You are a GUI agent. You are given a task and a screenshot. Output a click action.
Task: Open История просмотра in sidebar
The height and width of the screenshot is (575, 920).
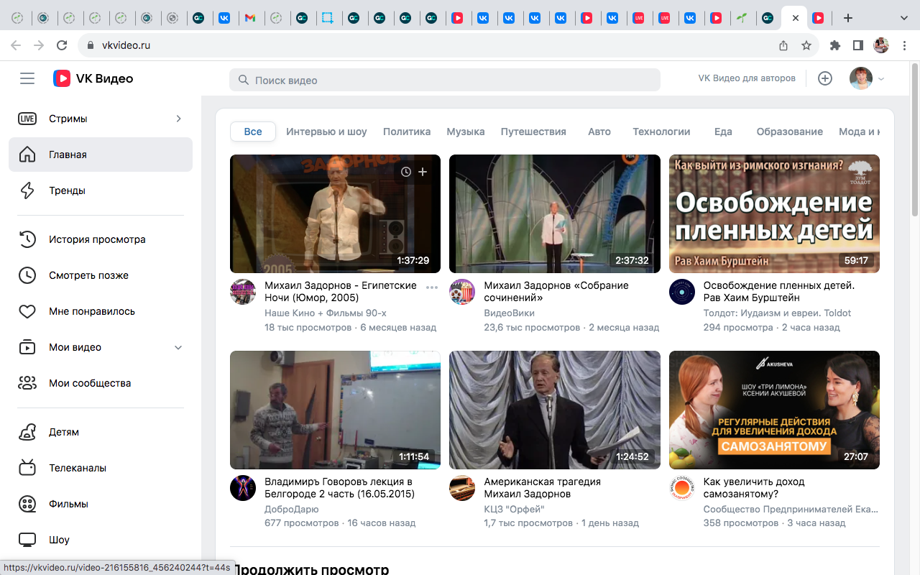(97, 239)
